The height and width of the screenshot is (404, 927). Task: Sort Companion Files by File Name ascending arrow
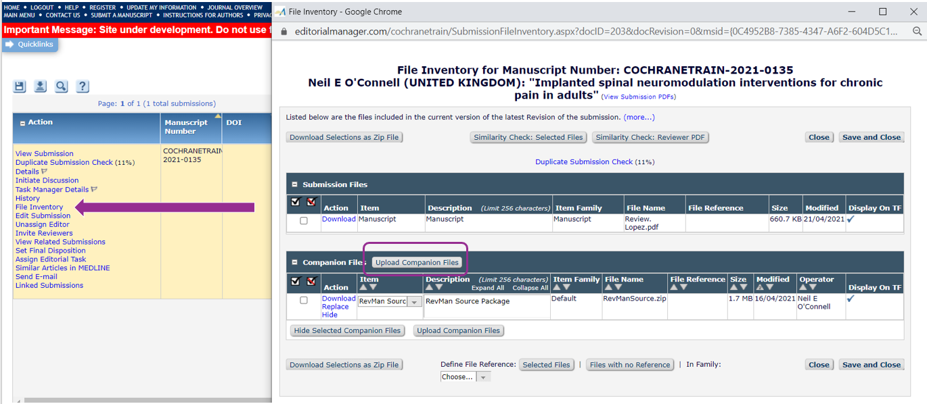[609, 288]
